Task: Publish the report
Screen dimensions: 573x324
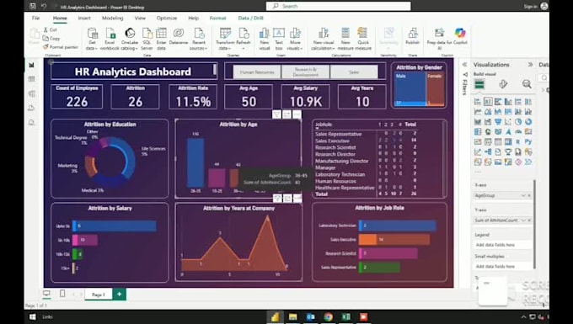Action: (x=412, y=36)
